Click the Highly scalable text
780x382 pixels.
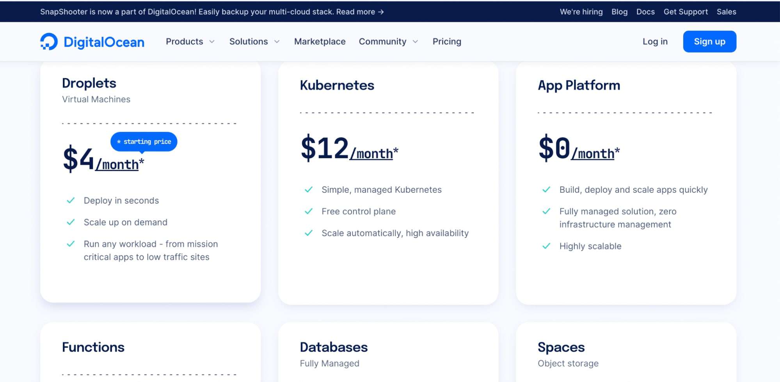point(590,246)
